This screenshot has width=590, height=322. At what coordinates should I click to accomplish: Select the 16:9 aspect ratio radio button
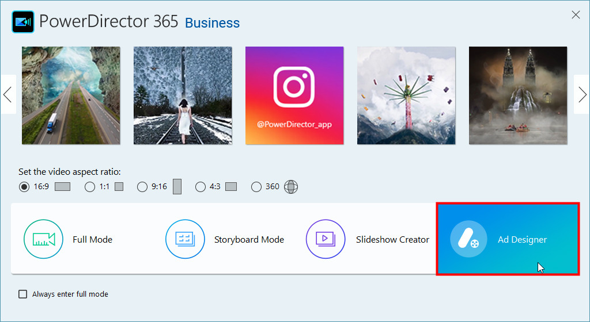[24, 187]
